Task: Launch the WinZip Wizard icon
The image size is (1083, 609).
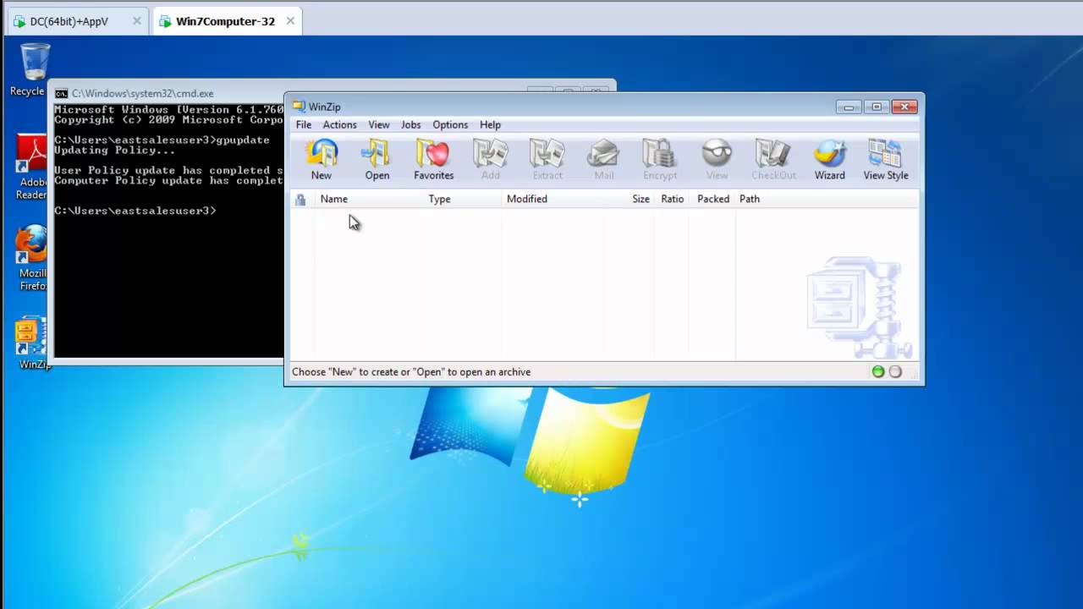Action: (x=829, y=160)
